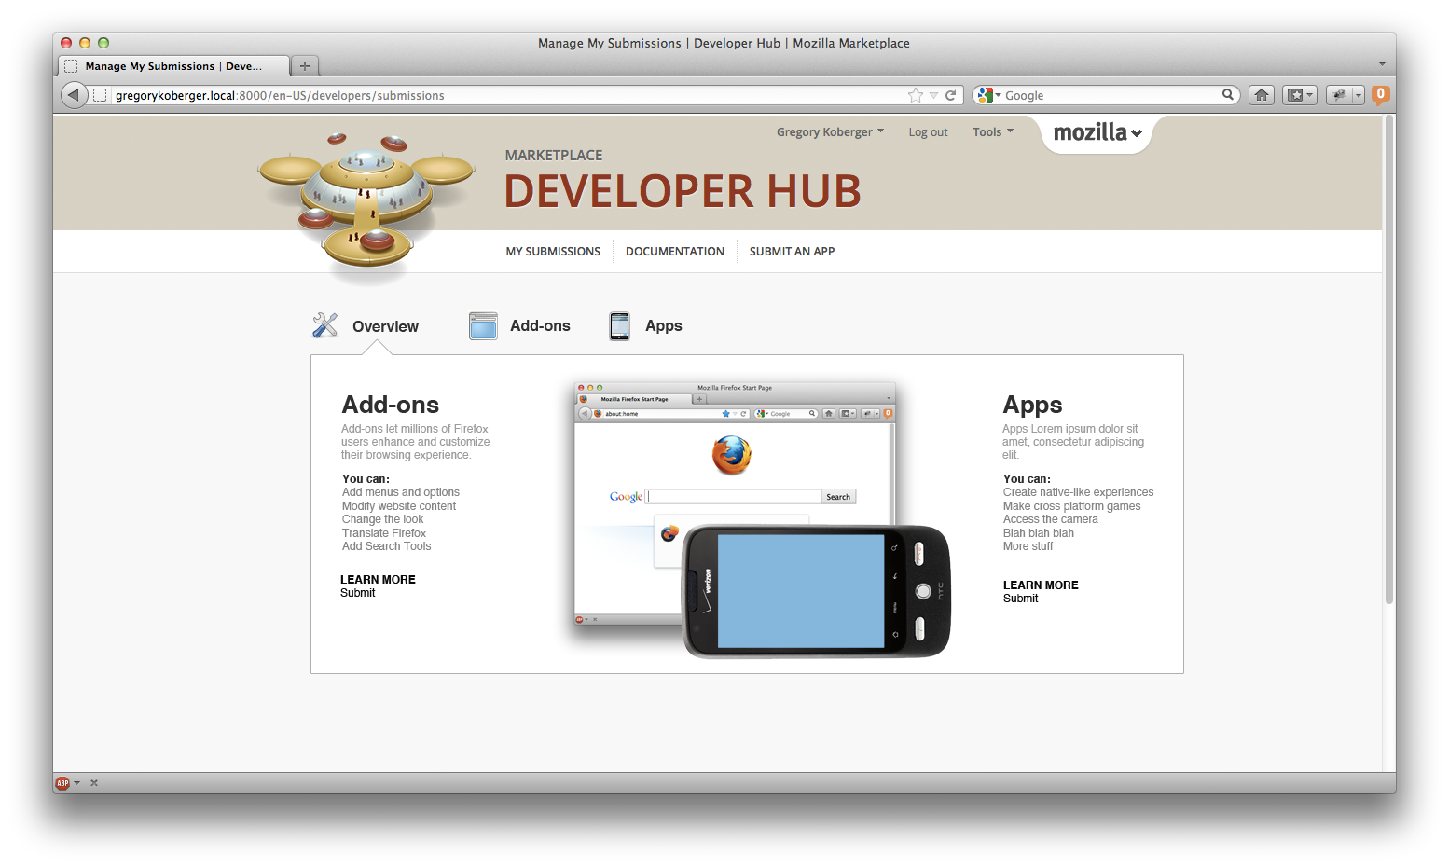Reload the page with the refresh icon
Screen dimensions: 1449x867
click(951, 95)
